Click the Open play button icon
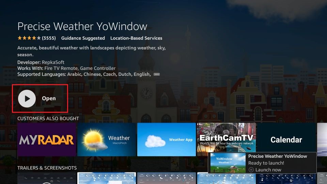The image size is (327, 184). tap(27, 98)
